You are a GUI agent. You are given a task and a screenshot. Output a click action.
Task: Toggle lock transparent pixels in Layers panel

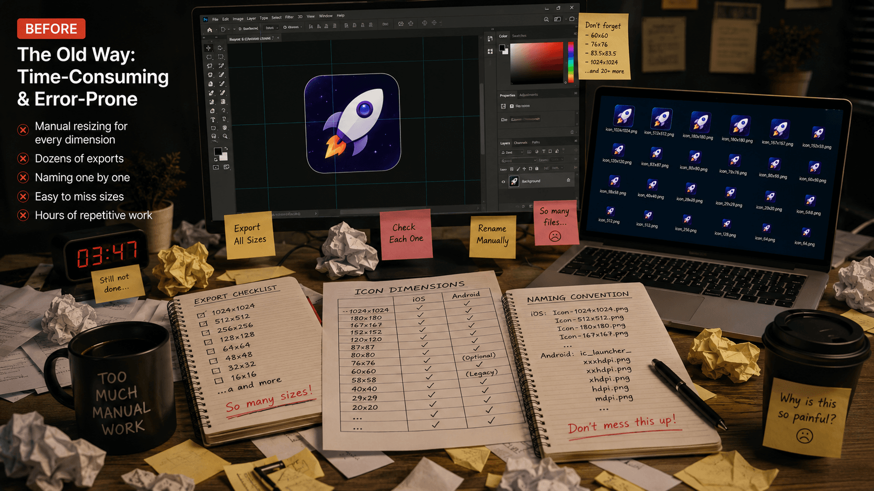tap(512, 169)
